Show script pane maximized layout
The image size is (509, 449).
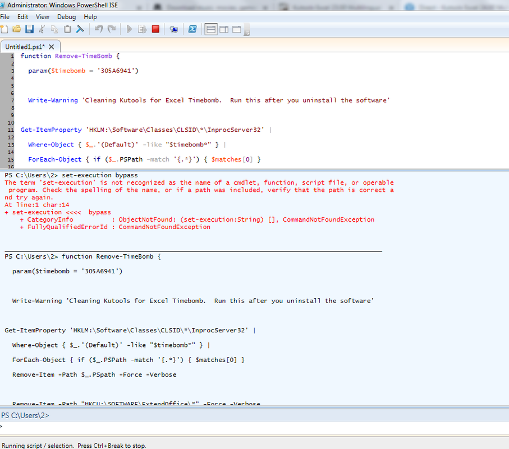237,29
